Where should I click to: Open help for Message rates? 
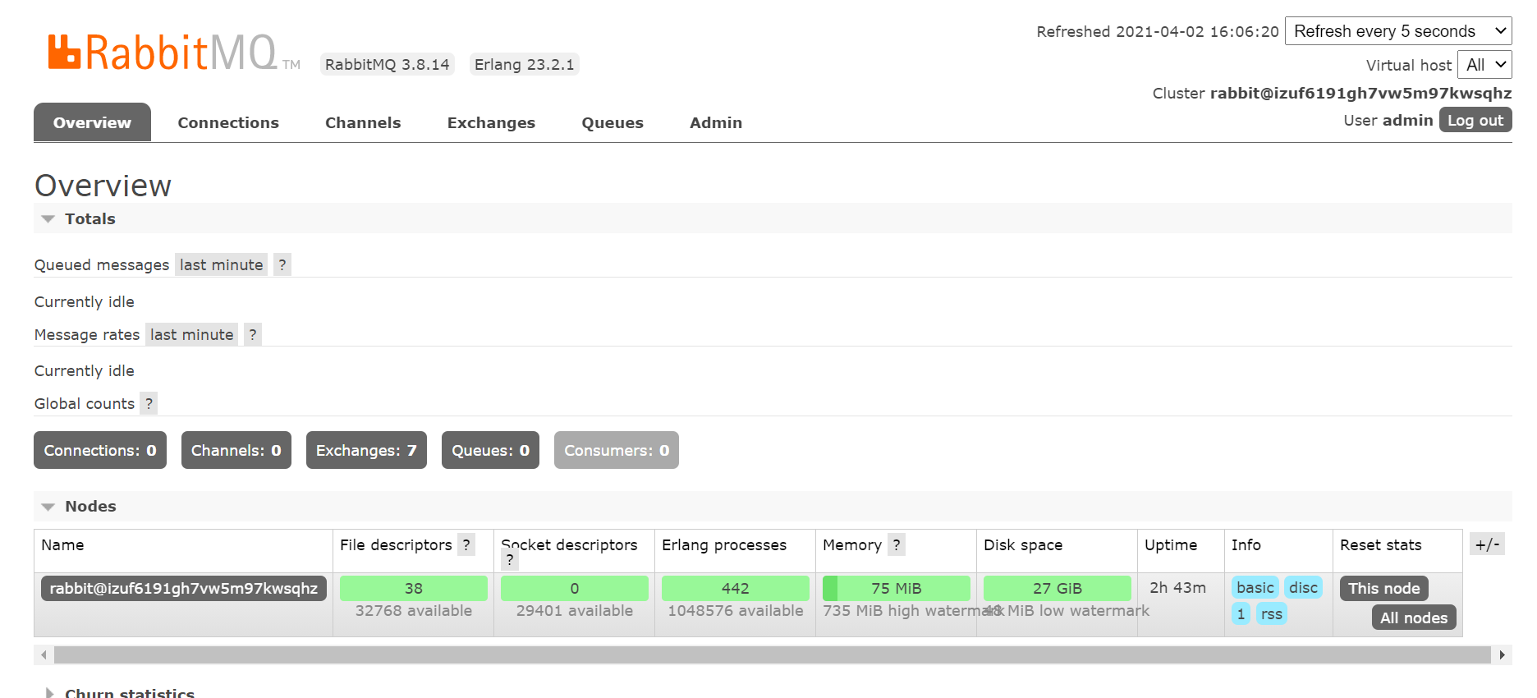click(253, 334)
